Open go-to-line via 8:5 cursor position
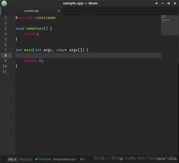The image size is (179, 163). 82,159
